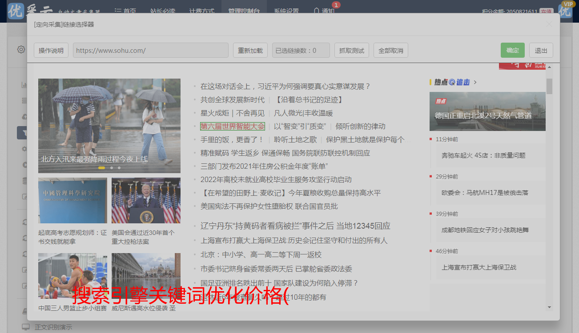
Task: Run 抓取测试 crawl test
Action: point(352,50)
